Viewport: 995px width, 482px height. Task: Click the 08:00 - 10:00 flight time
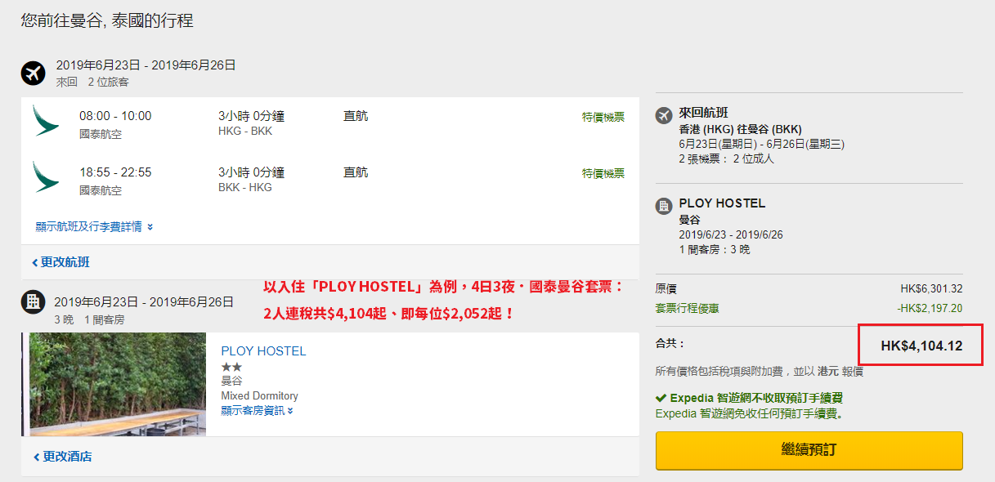pyautogui.click(x=115, y=116)
